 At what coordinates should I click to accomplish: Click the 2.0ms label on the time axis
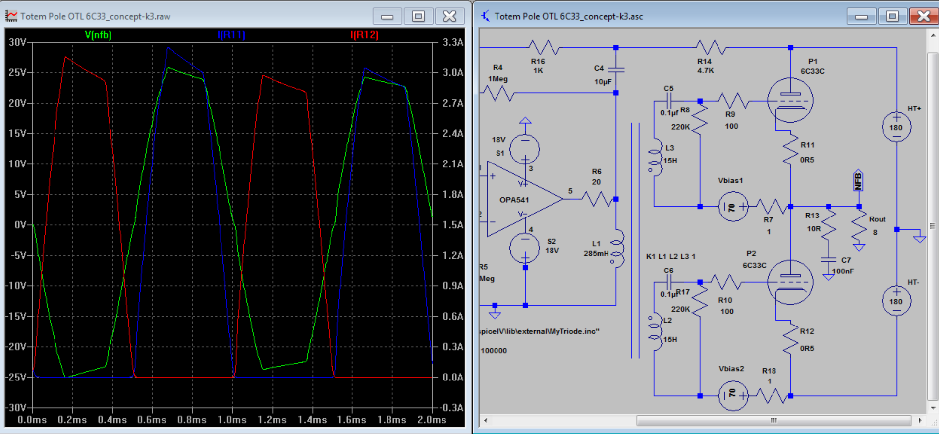(x=432, y=420)
